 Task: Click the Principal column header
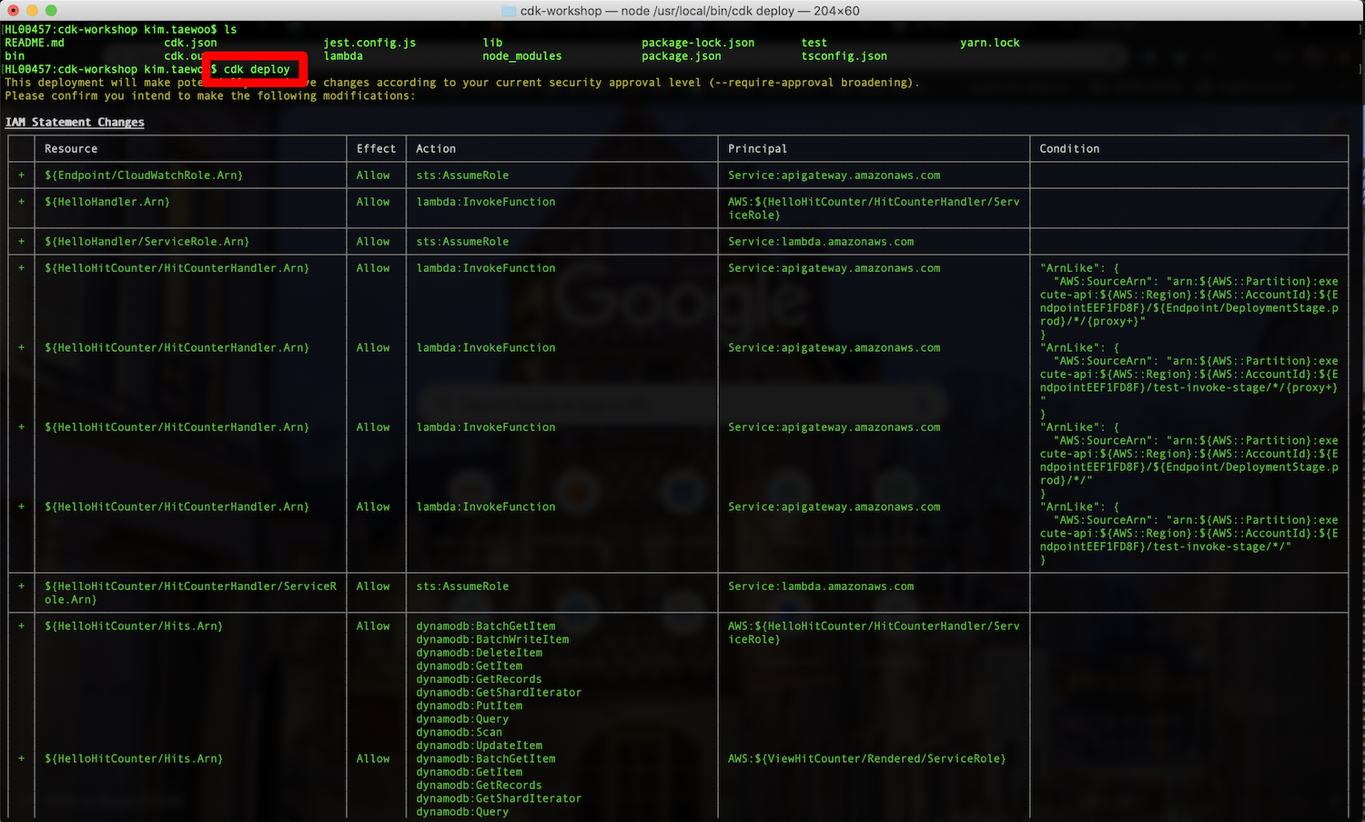[757, 149]
